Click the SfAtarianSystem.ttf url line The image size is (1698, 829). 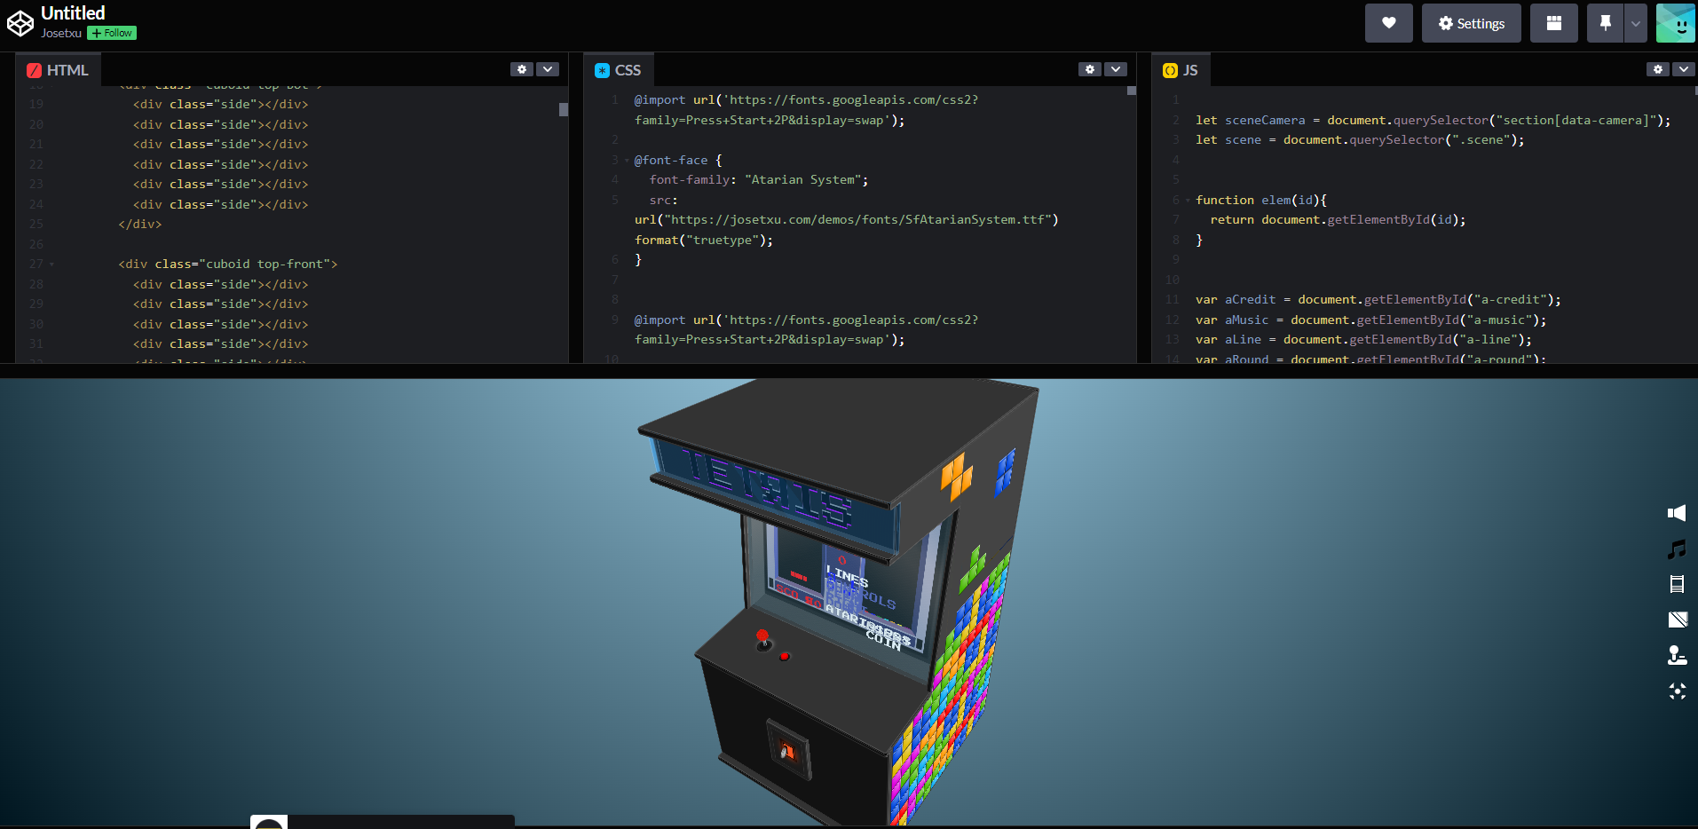pos(847,220)
